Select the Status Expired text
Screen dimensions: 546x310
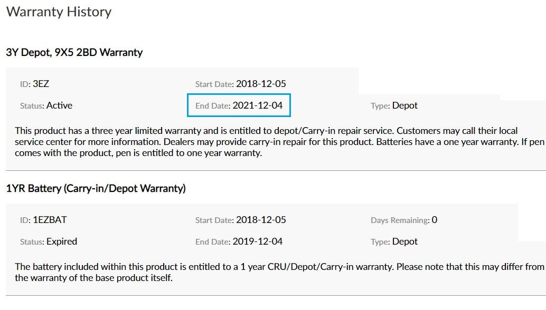coord(49,241)
